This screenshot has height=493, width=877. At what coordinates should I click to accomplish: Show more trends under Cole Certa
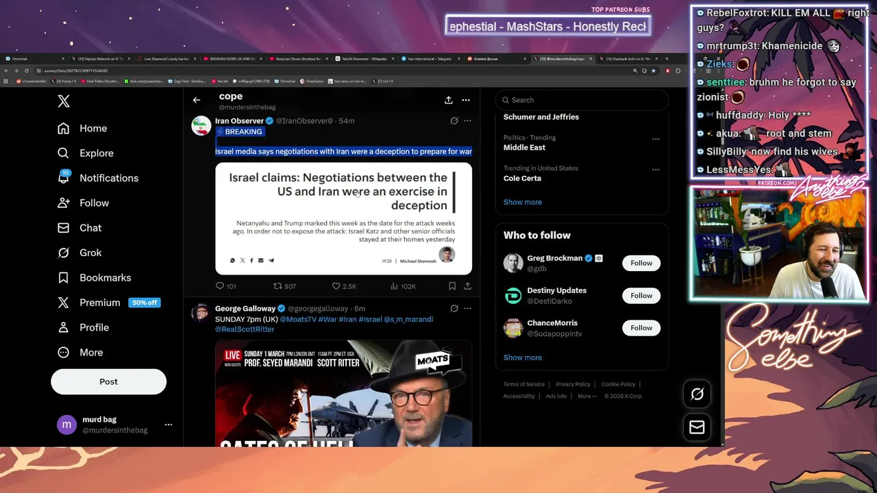[523, 202]
